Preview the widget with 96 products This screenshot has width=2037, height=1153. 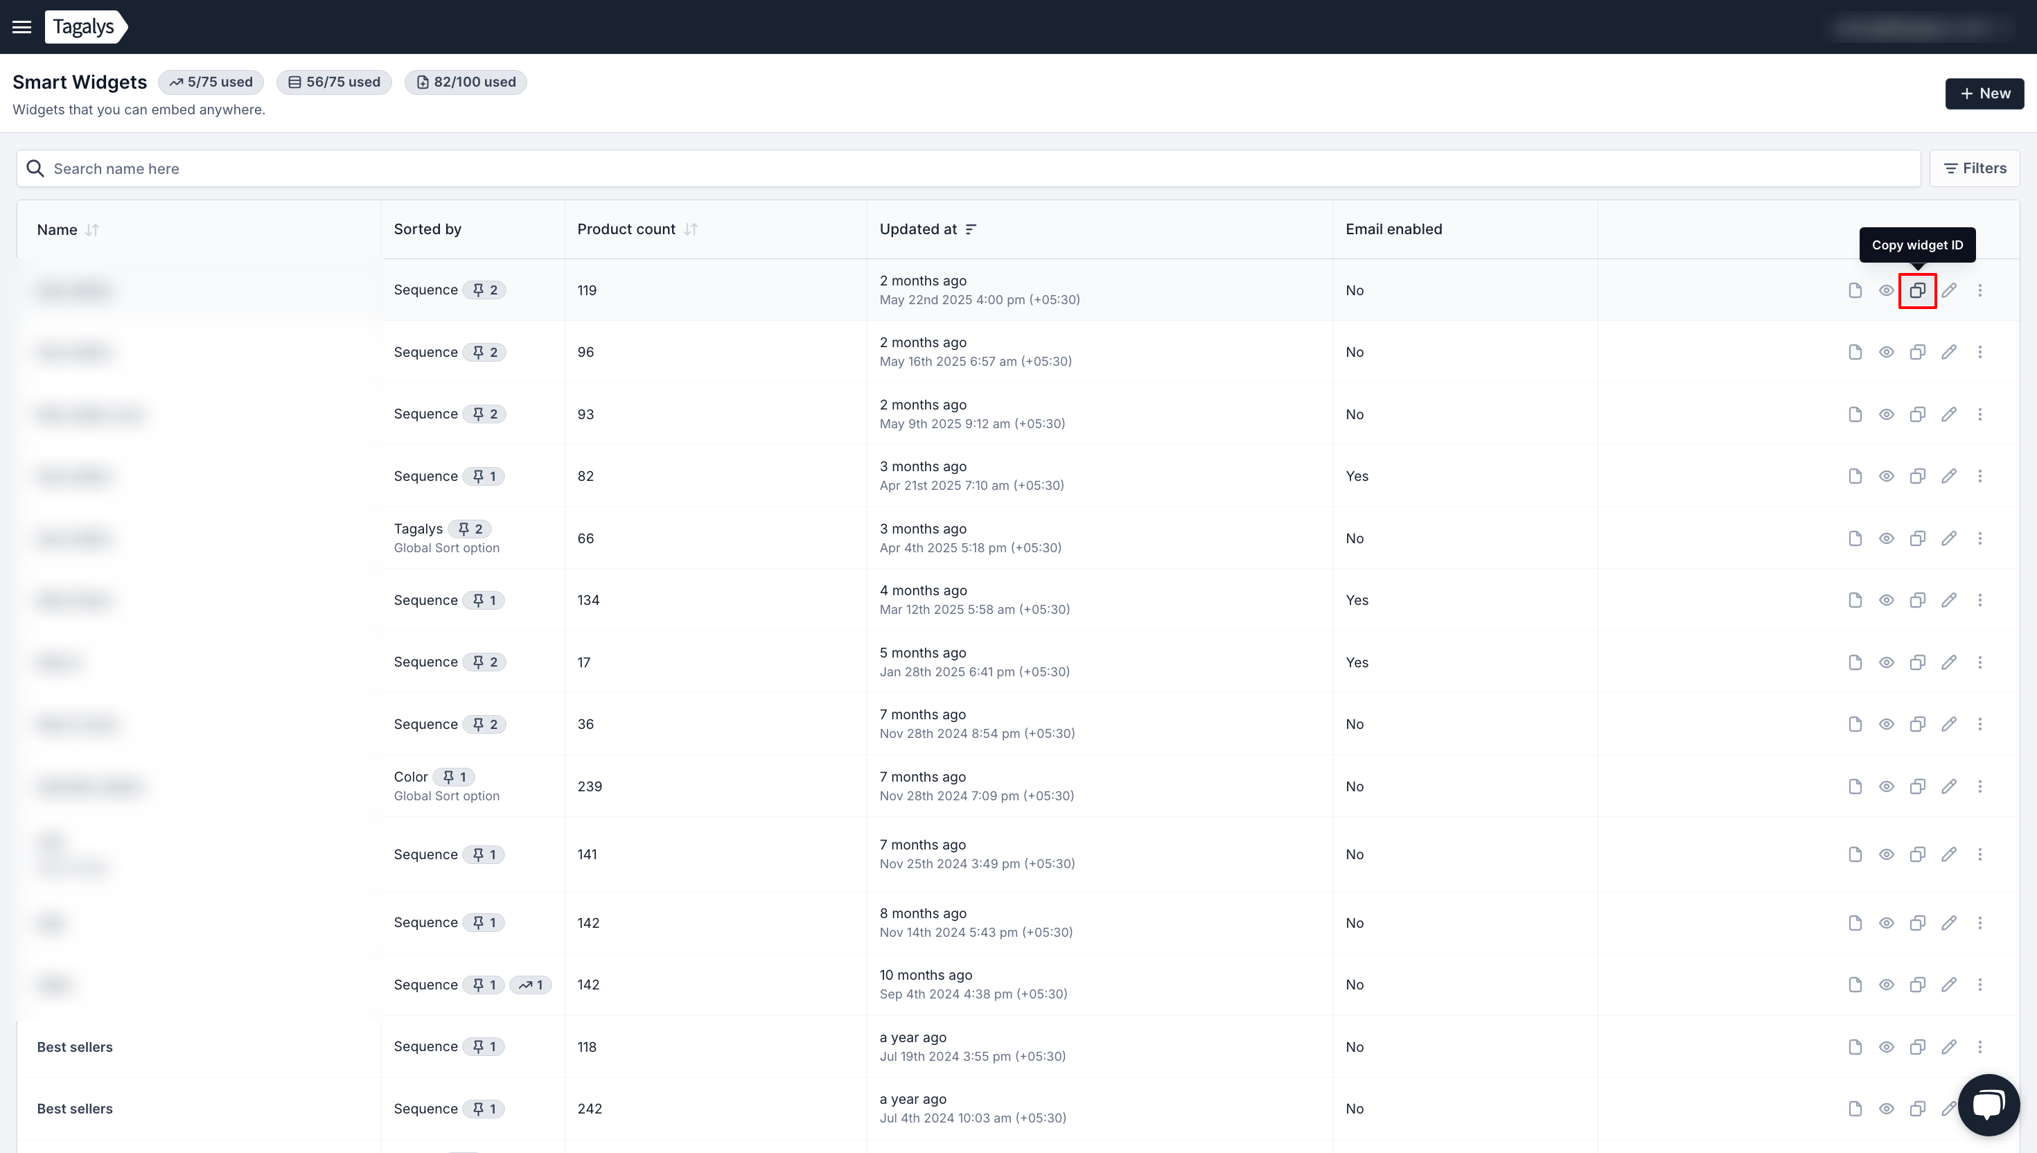(x=1887, y=351)
